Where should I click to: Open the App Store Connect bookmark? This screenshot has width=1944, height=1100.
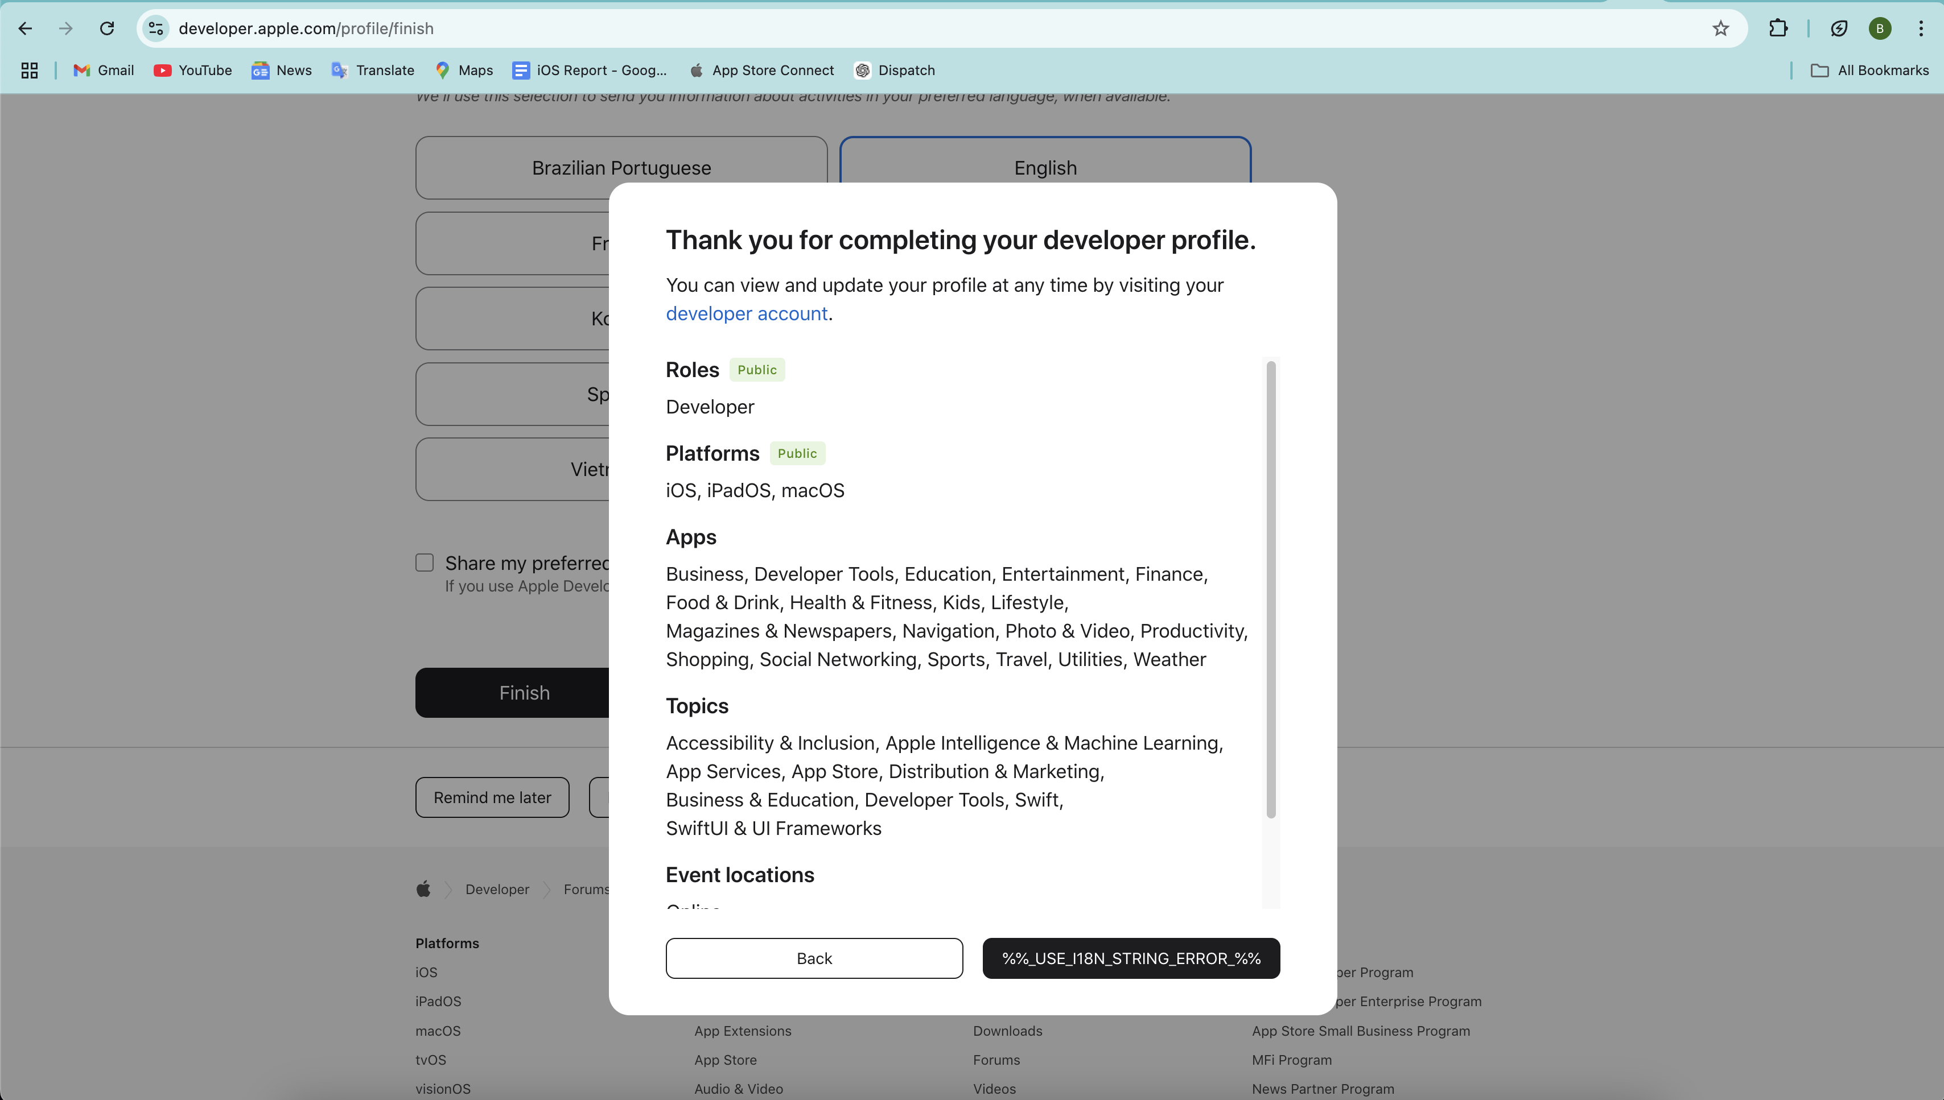coord(762,71)
